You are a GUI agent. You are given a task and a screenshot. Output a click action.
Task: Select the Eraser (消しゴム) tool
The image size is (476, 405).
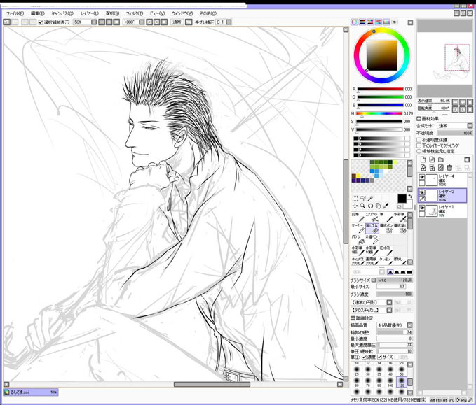[x=372, y=228]
